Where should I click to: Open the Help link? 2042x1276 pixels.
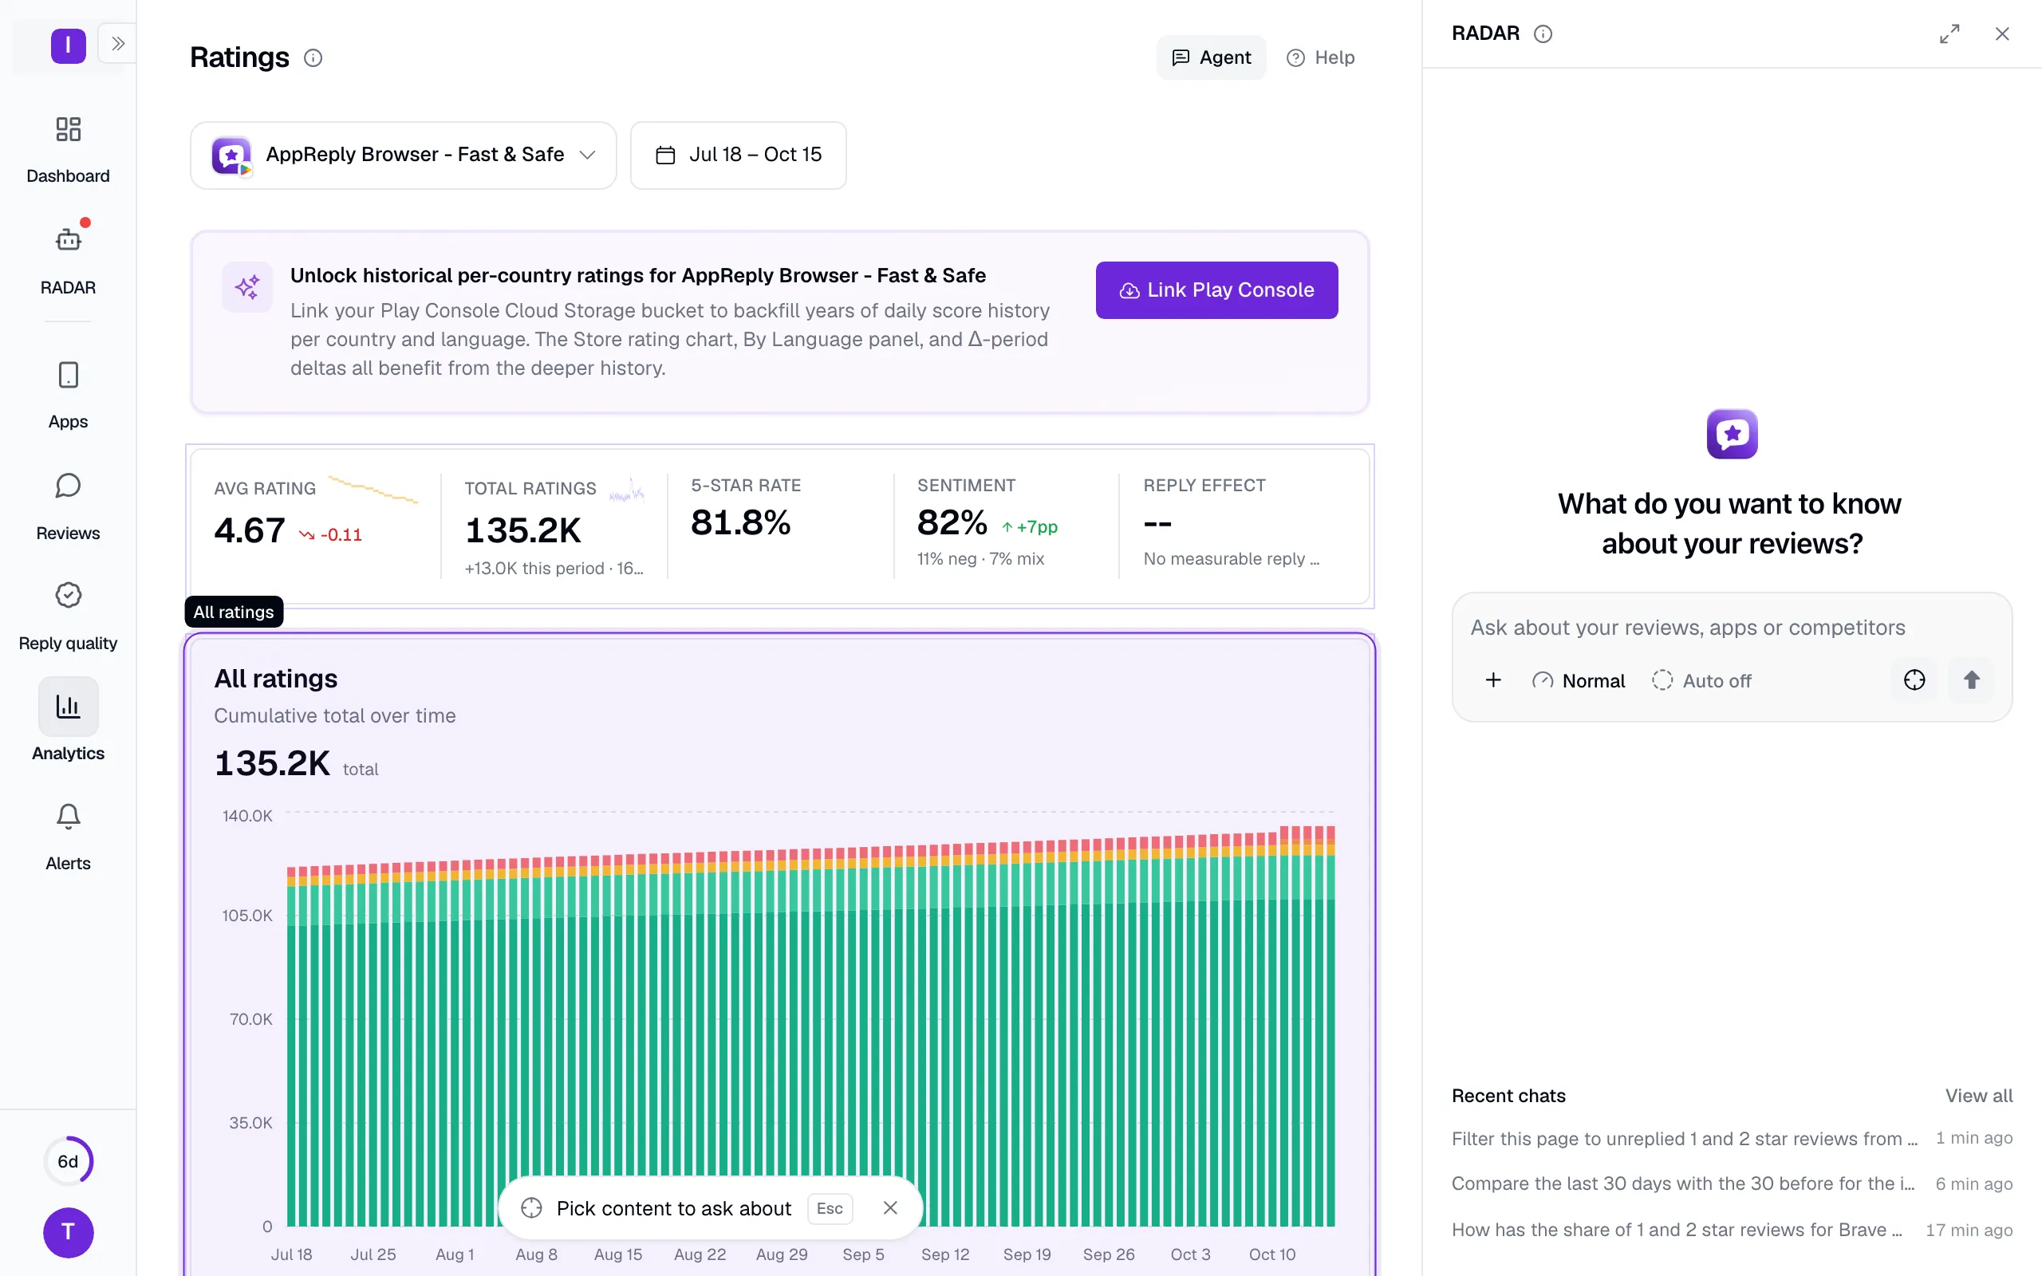(1321, 57)
